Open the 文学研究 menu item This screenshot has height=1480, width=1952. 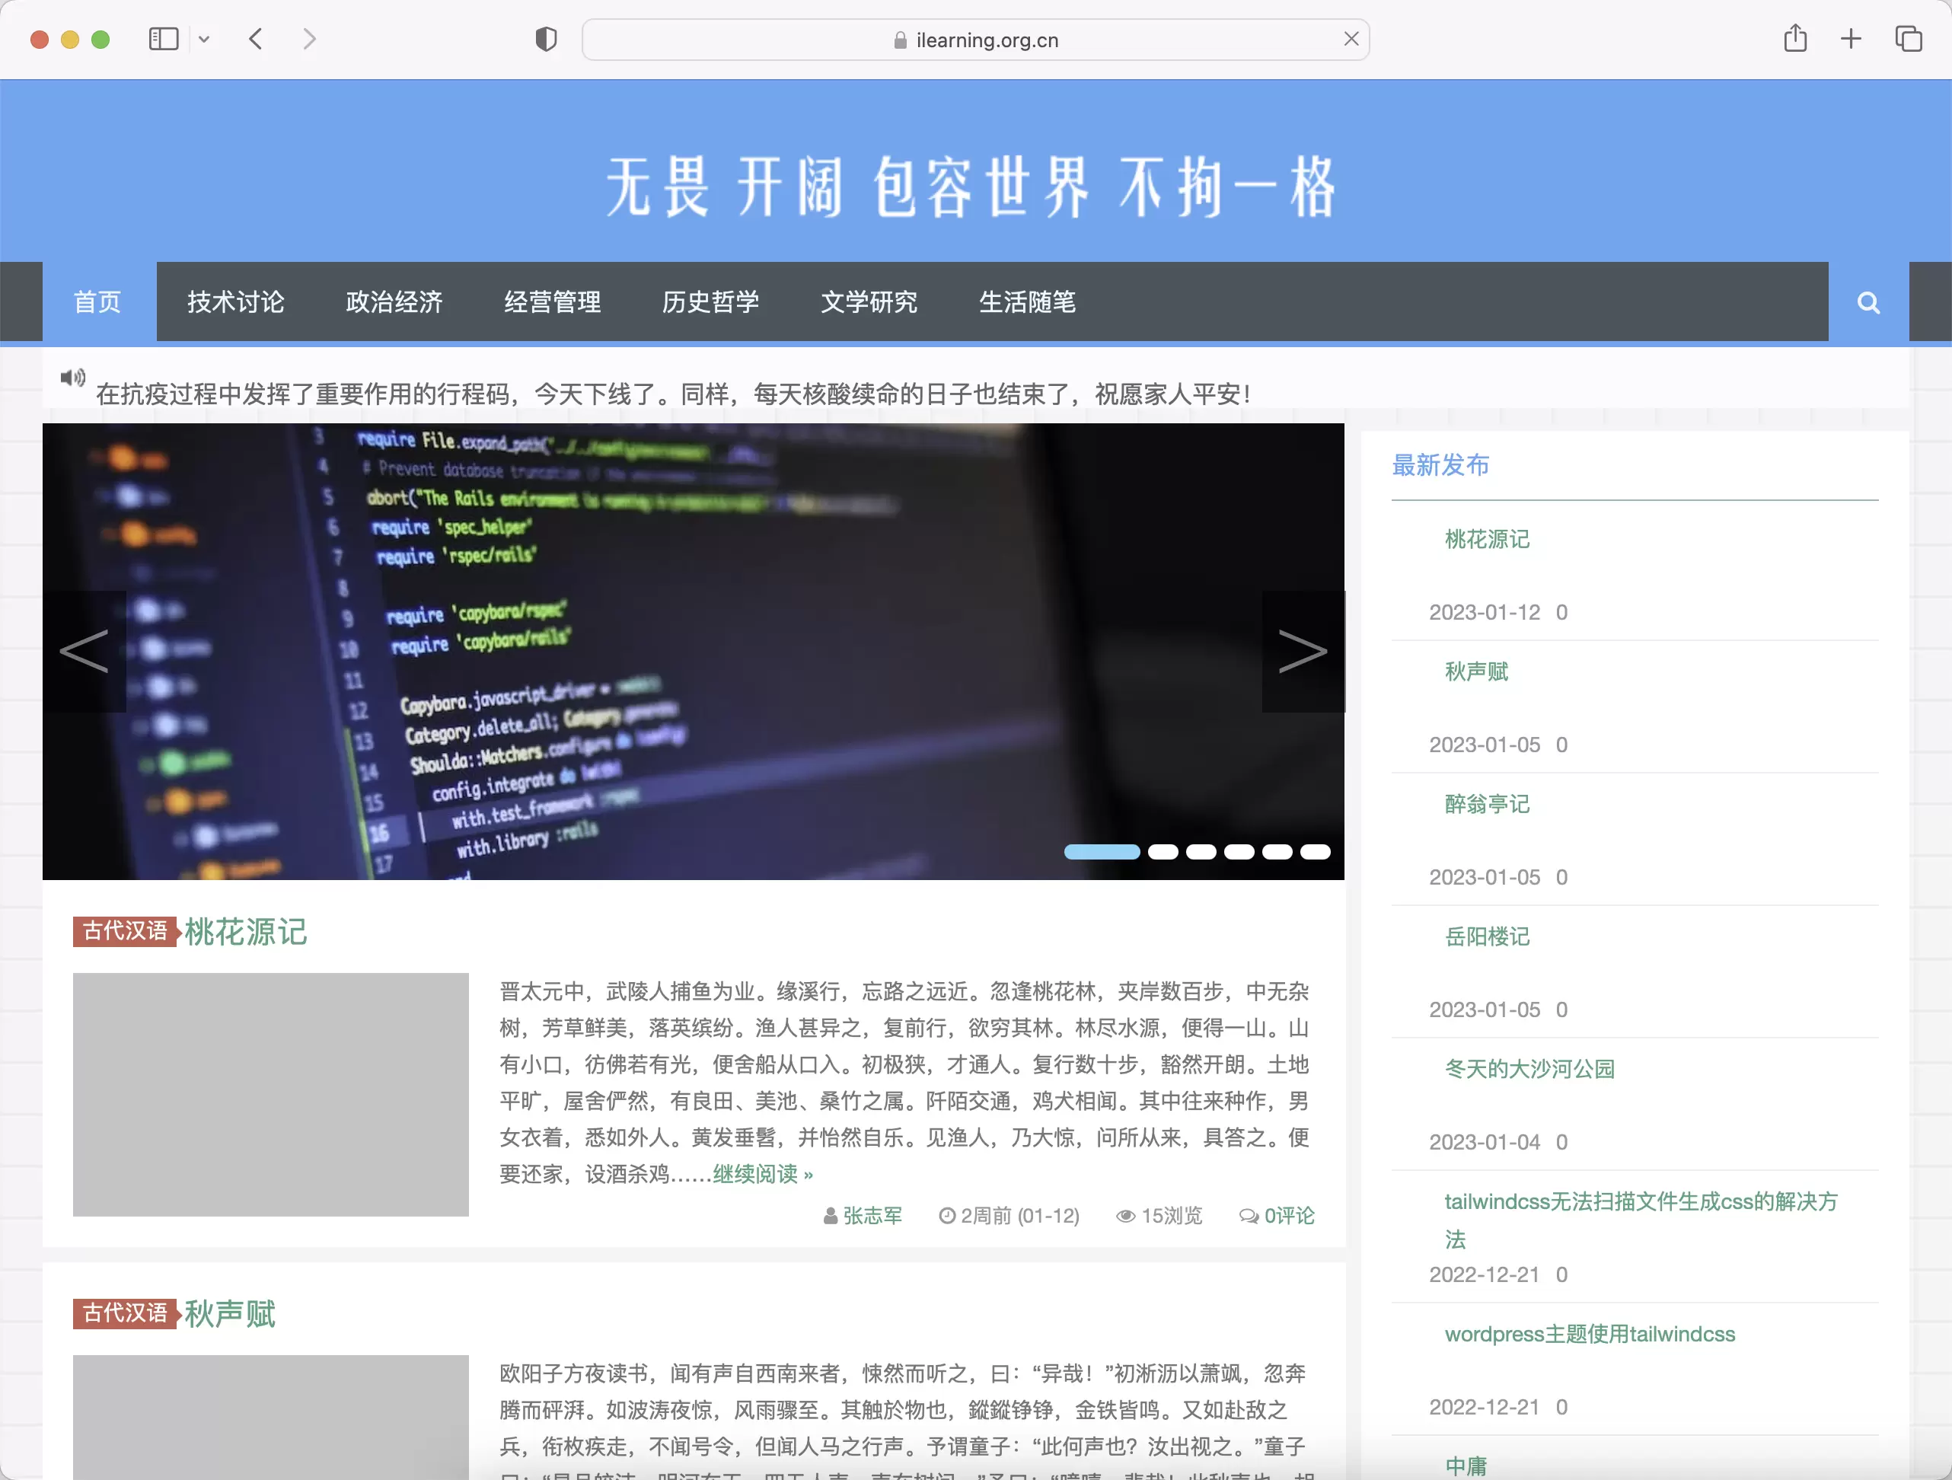[x=869, y=301]
